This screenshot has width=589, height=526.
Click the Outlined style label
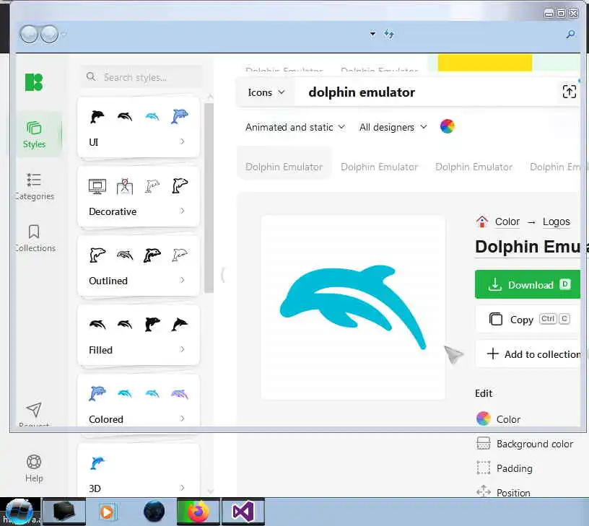108,281
